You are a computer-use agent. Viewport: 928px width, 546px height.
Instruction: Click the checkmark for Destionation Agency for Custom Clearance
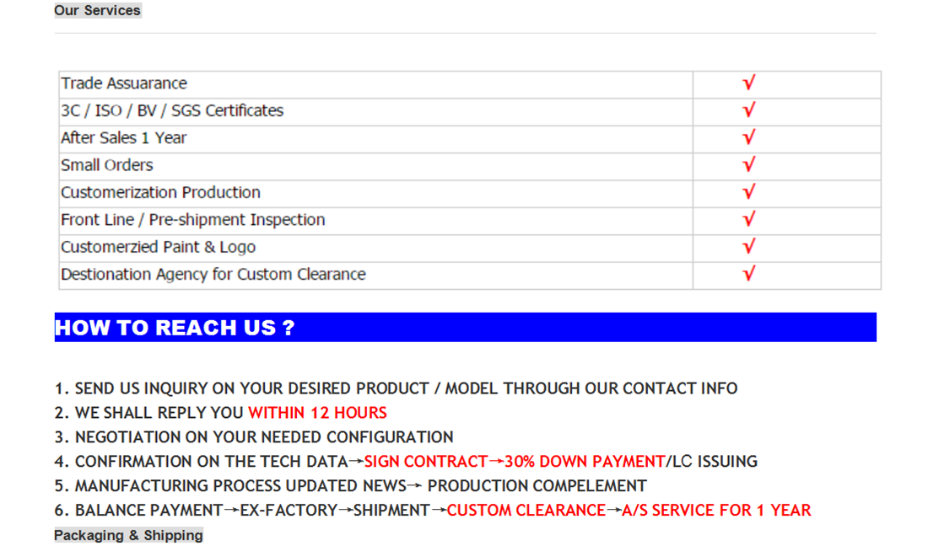[748, 274]
